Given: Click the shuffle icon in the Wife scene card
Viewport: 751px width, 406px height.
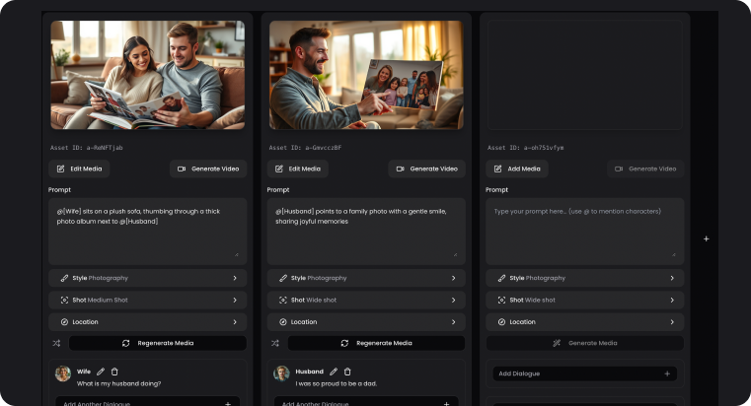Looking at the screenshot, I should click(x=56, y=343).
